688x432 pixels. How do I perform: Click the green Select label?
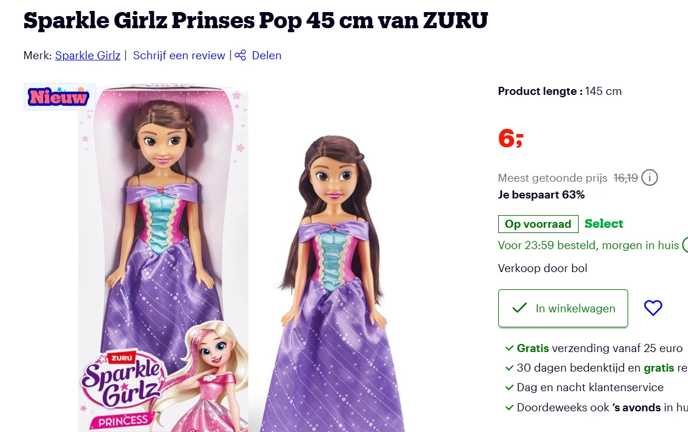click(604, 224)
